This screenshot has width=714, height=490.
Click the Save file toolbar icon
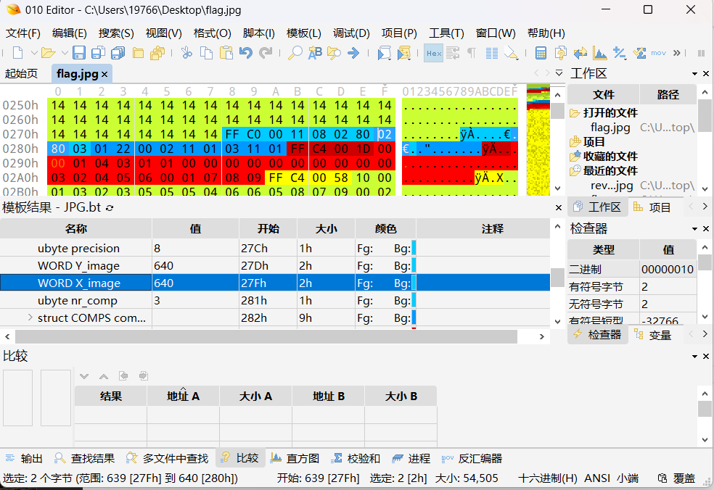coord(79,53)
